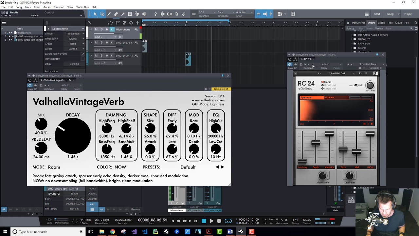Image resolution: width=419 pixels, height=236 pixels.
Task: Click the Remote button in mixer panel
Action: click(136, 209)
